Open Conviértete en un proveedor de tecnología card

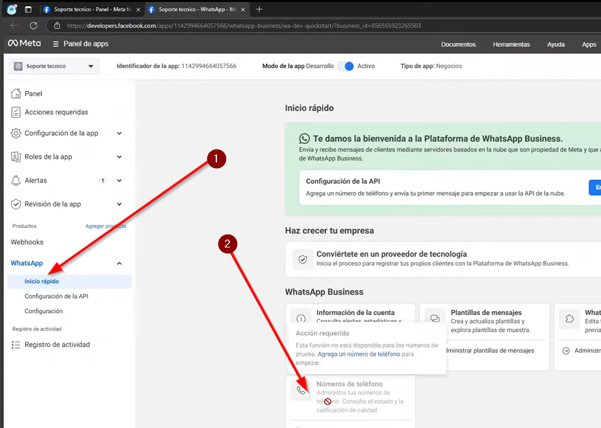(x=442, y=259)
